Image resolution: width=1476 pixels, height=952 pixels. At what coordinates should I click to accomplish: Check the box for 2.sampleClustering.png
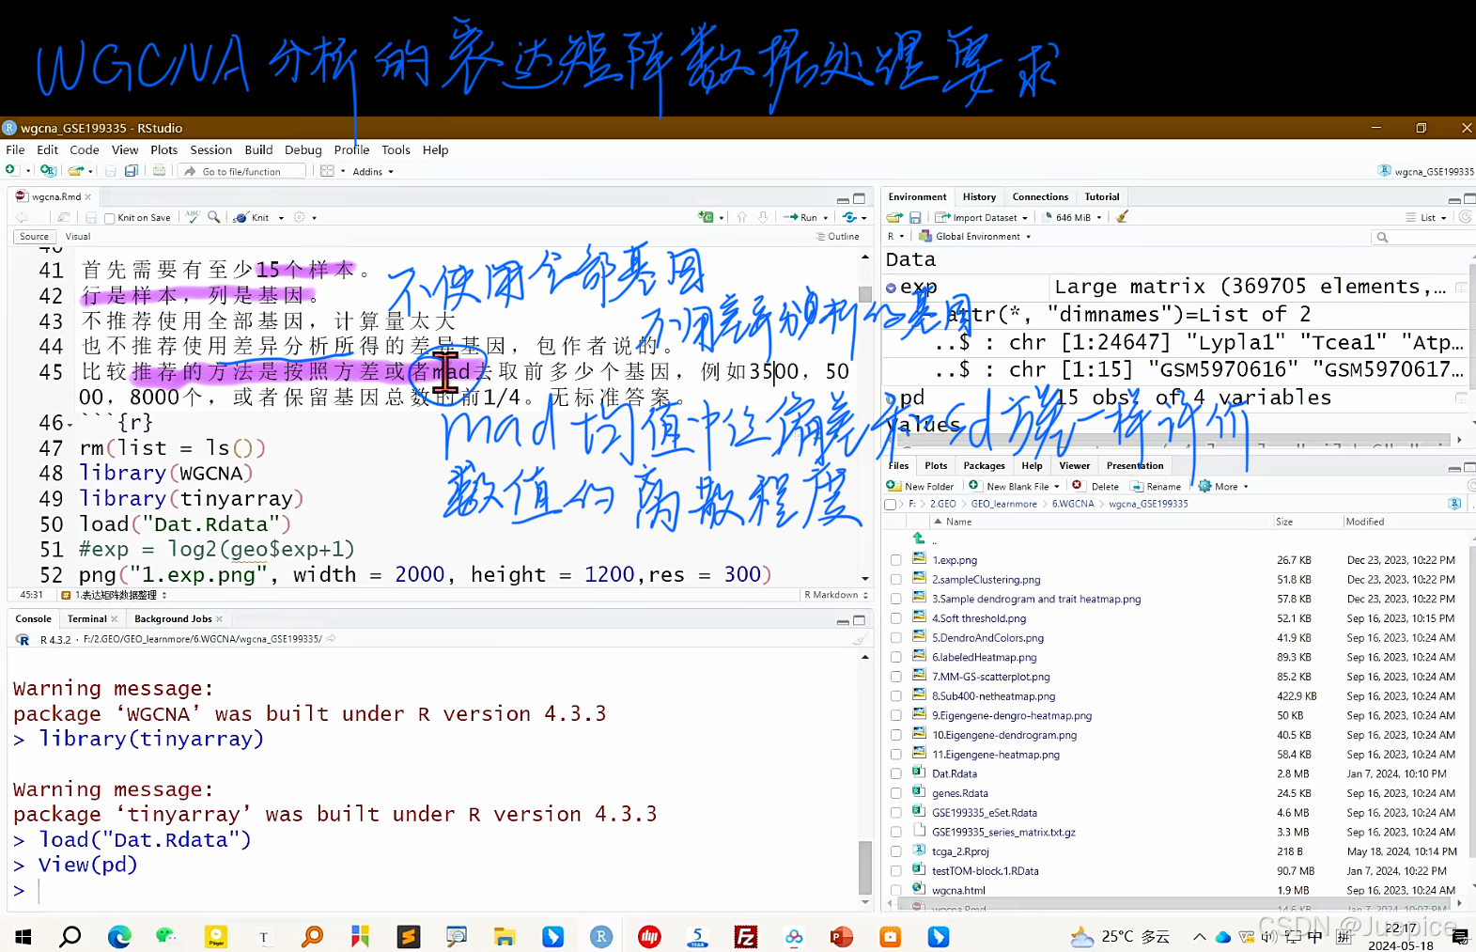tap(896, 580)
